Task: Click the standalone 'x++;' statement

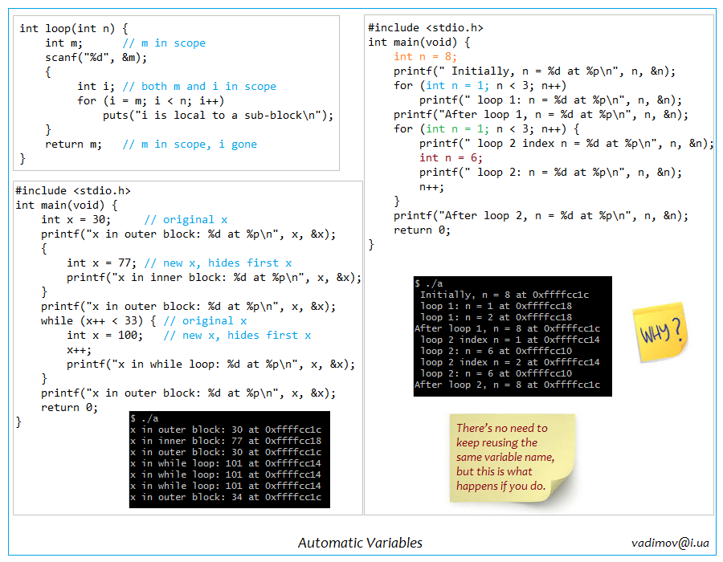Action: (79, 350)
